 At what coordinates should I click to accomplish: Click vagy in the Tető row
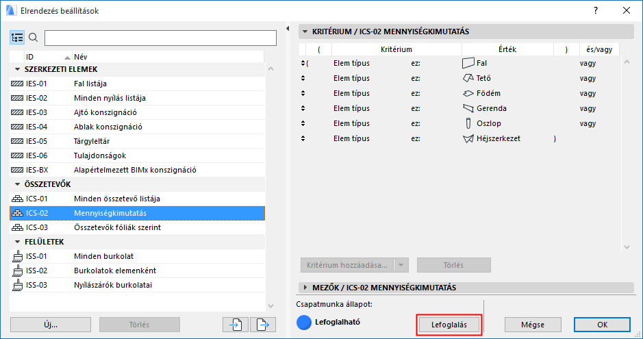coord(588,78)
